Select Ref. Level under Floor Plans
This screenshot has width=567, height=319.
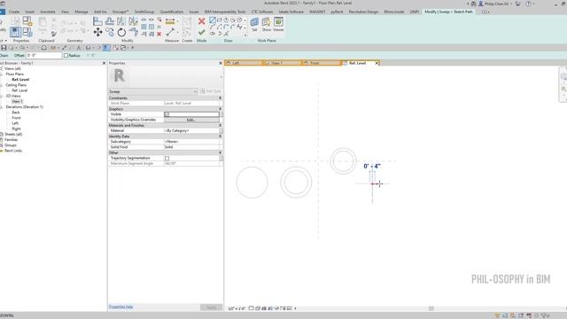20,80
